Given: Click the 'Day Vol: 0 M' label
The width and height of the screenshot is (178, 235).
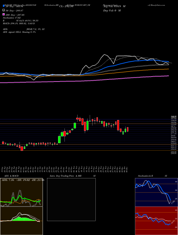Looking at the screenshot, I should pyautogui.click(x=112, y=10).
